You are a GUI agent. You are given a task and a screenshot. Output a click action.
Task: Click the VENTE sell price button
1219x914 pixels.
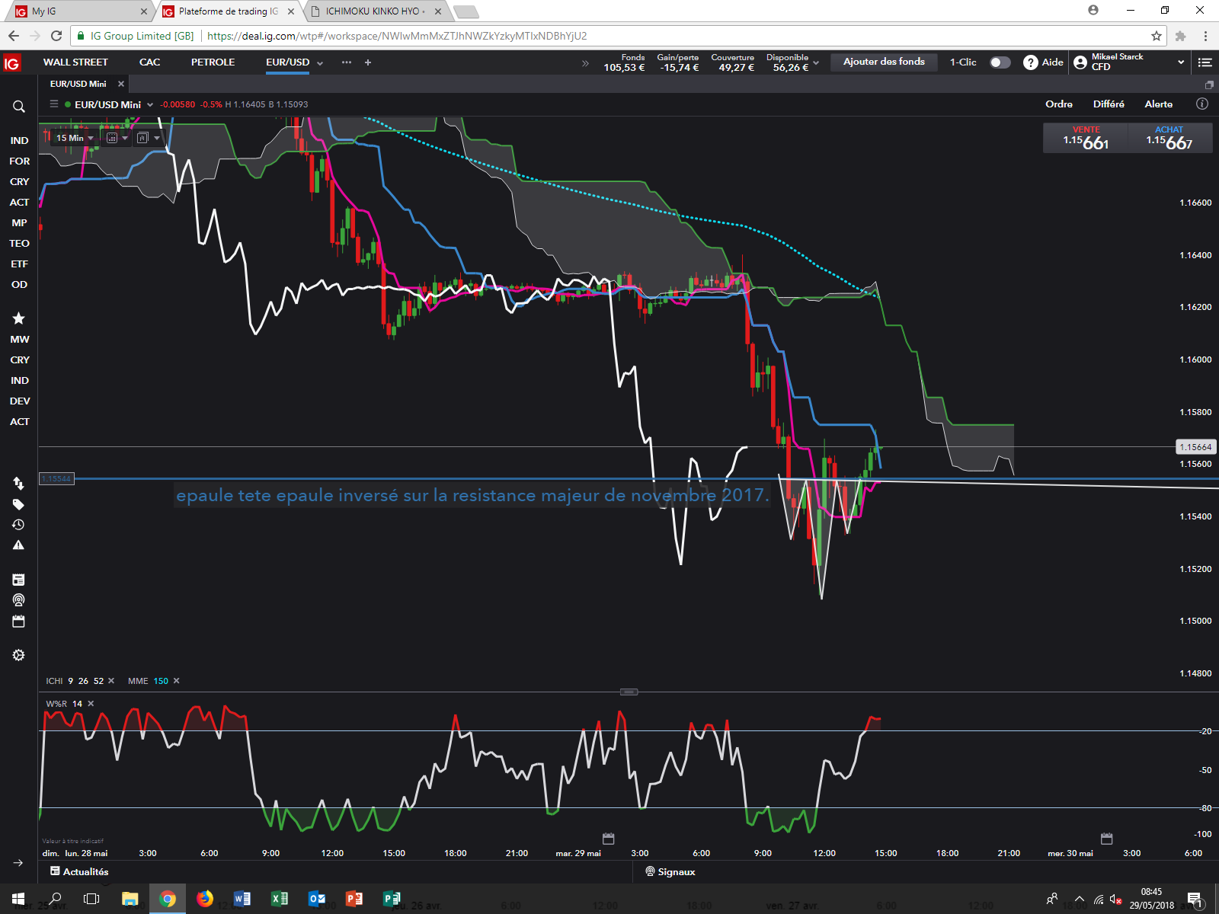point(1086,138)
